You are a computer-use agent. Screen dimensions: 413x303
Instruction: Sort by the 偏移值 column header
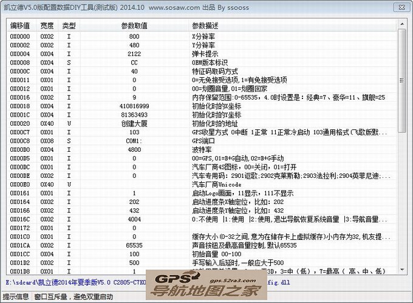point(21,27)
